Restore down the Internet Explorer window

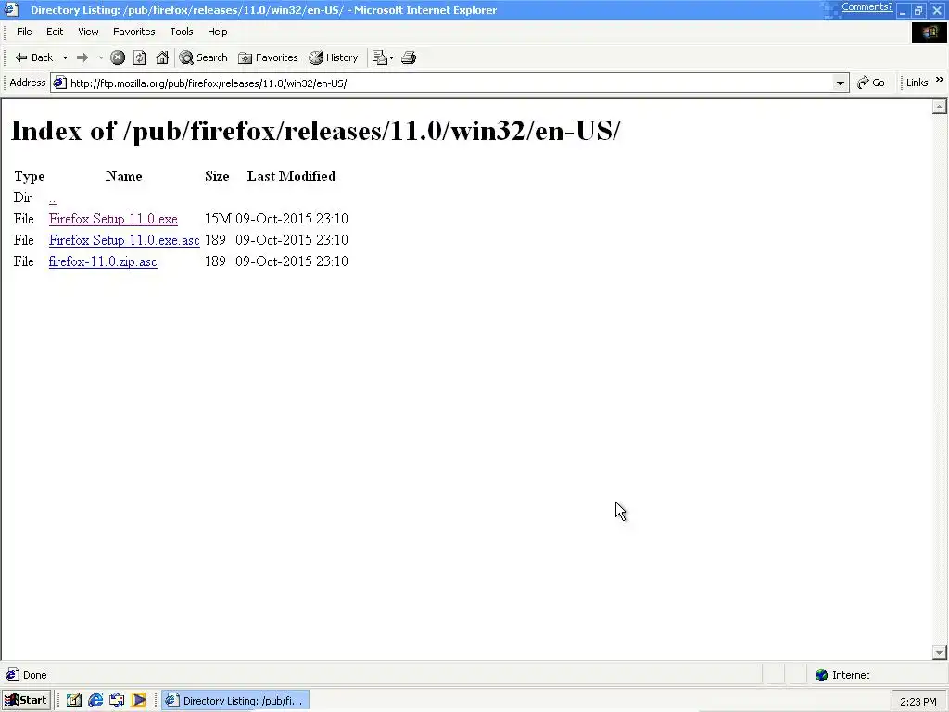coord(918,10)
